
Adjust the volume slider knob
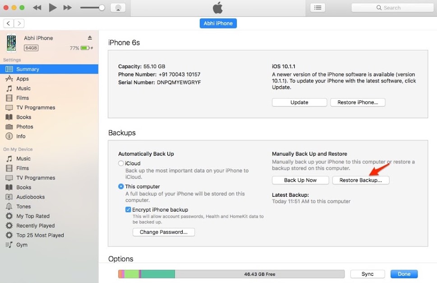point(102,8)
